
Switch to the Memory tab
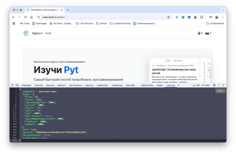point(89,85)
